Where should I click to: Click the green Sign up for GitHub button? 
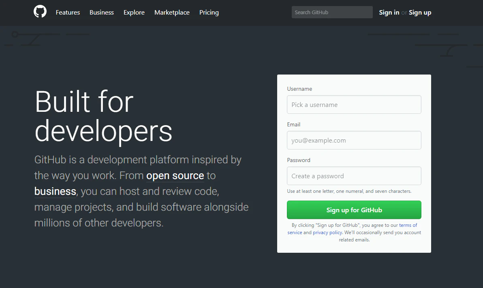coord(354,210)
